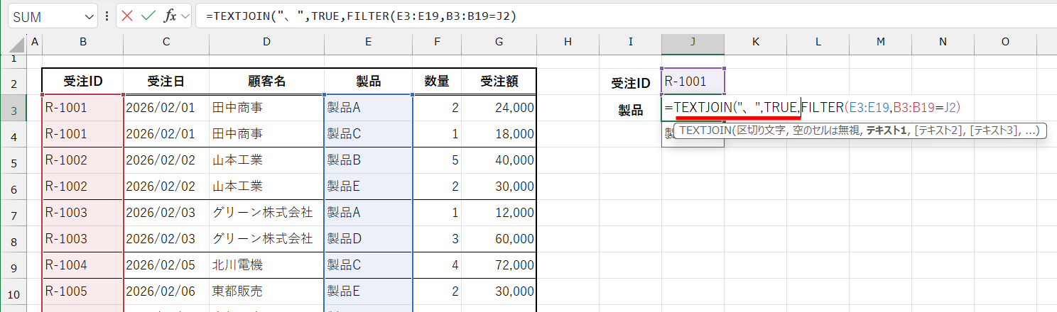
Task: Select cell with 北川電機
Action: (266, 265)
